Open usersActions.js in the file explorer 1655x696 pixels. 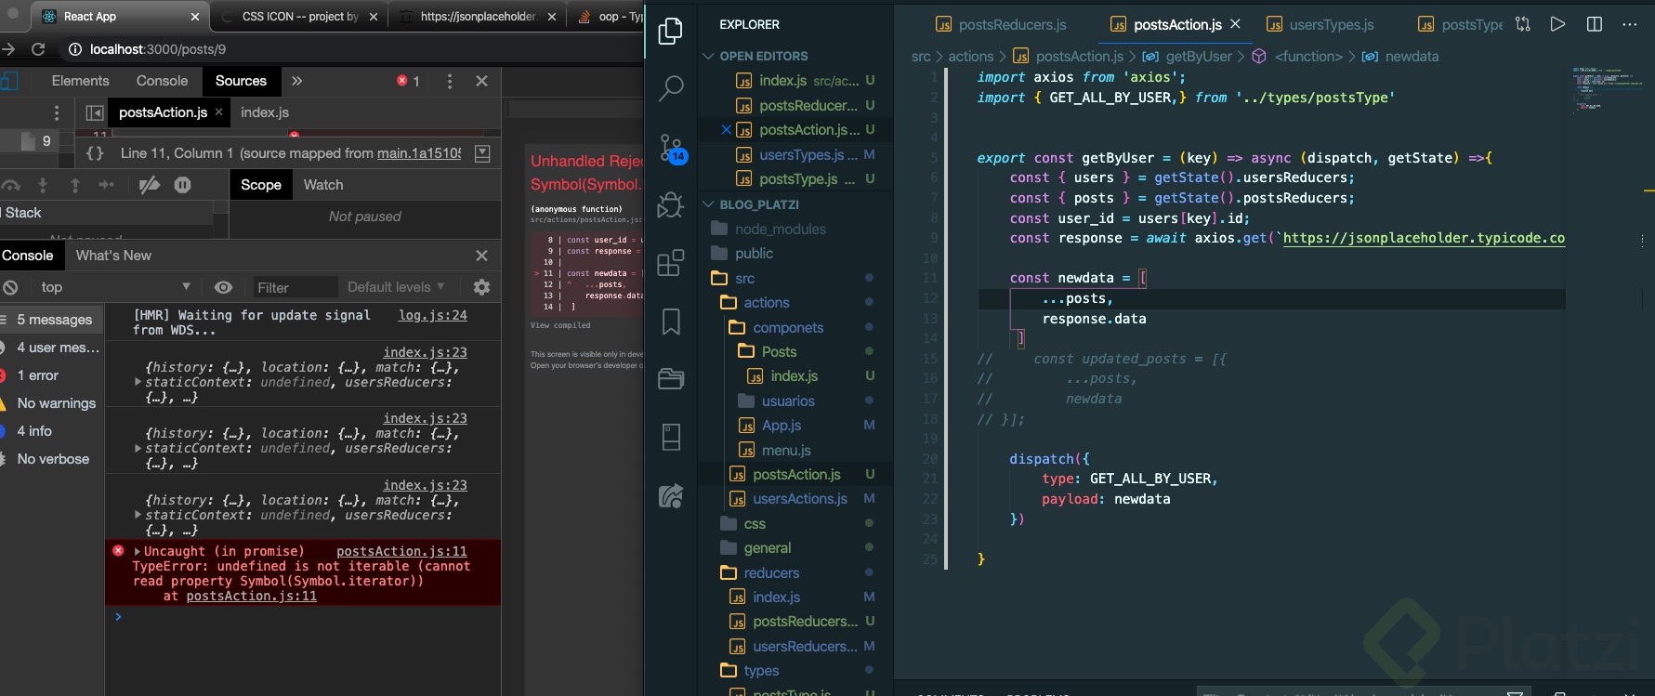pos(799,499)
